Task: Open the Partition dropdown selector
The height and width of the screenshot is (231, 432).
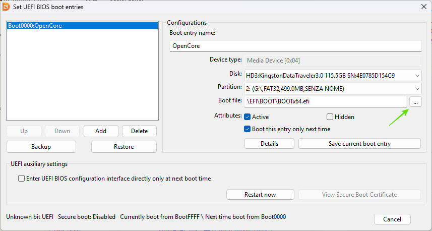Action: [333, 88]
